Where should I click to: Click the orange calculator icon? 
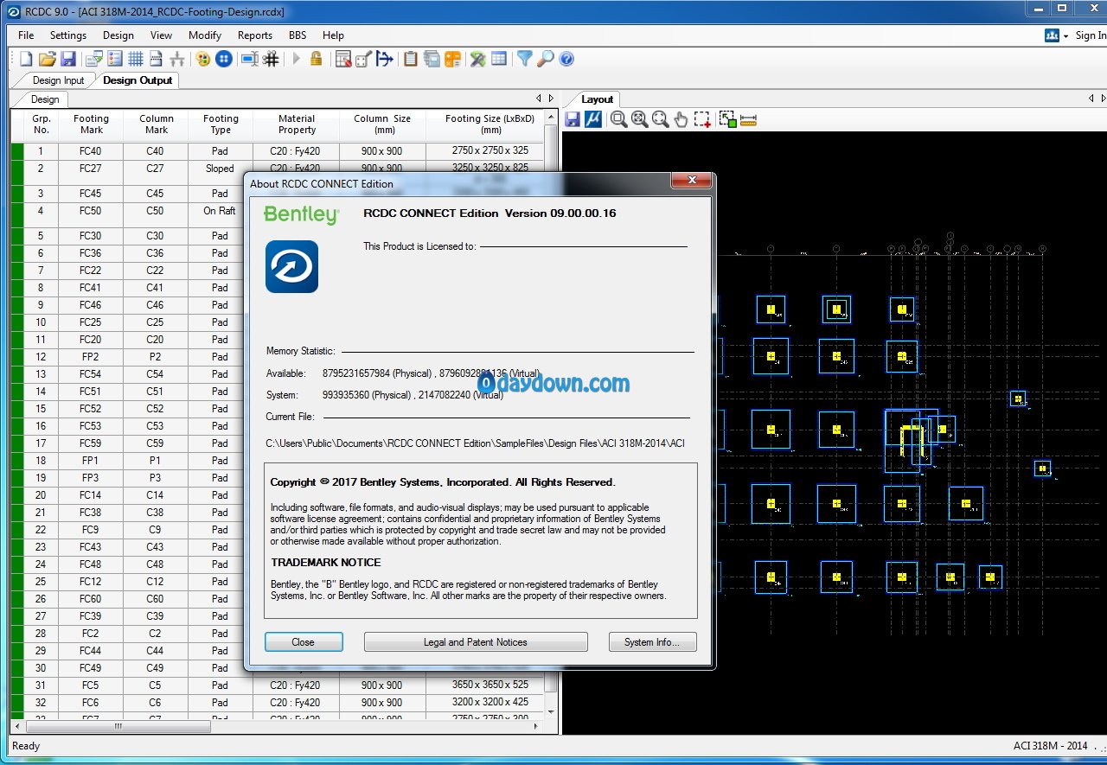pos(452,59)
